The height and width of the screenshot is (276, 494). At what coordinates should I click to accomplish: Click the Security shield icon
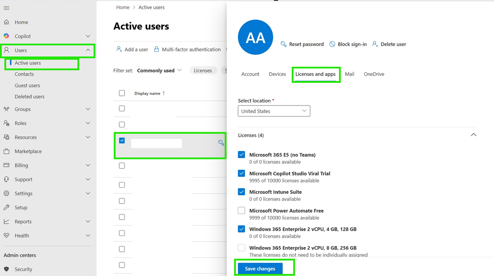pyautogui.click(x=6, y=269)
